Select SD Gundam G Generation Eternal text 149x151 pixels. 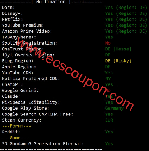[43, 144]
